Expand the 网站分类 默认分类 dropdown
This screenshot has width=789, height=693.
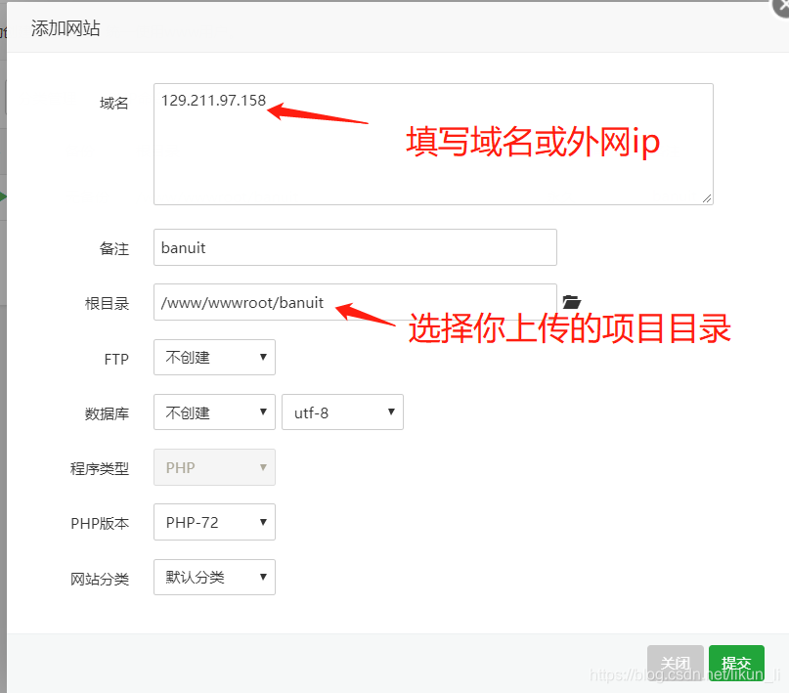214,578
